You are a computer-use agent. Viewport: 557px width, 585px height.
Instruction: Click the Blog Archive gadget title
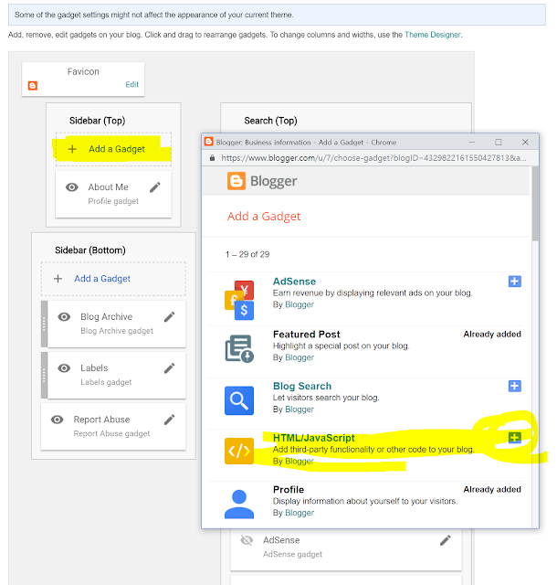(x=106, y=317)
